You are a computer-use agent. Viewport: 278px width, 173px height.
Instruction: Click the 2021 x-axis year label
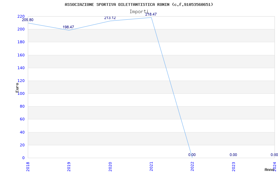tap(151, 166)
